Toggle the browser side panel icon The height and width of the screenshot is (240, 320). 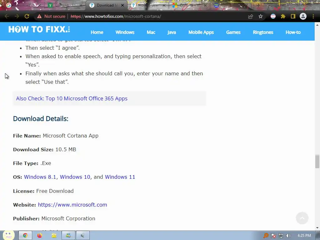pos(293,16)
